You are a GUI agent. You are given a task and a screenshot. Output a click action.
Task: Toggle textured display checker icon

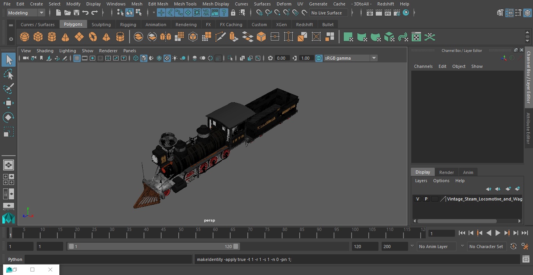pos(167,58)
